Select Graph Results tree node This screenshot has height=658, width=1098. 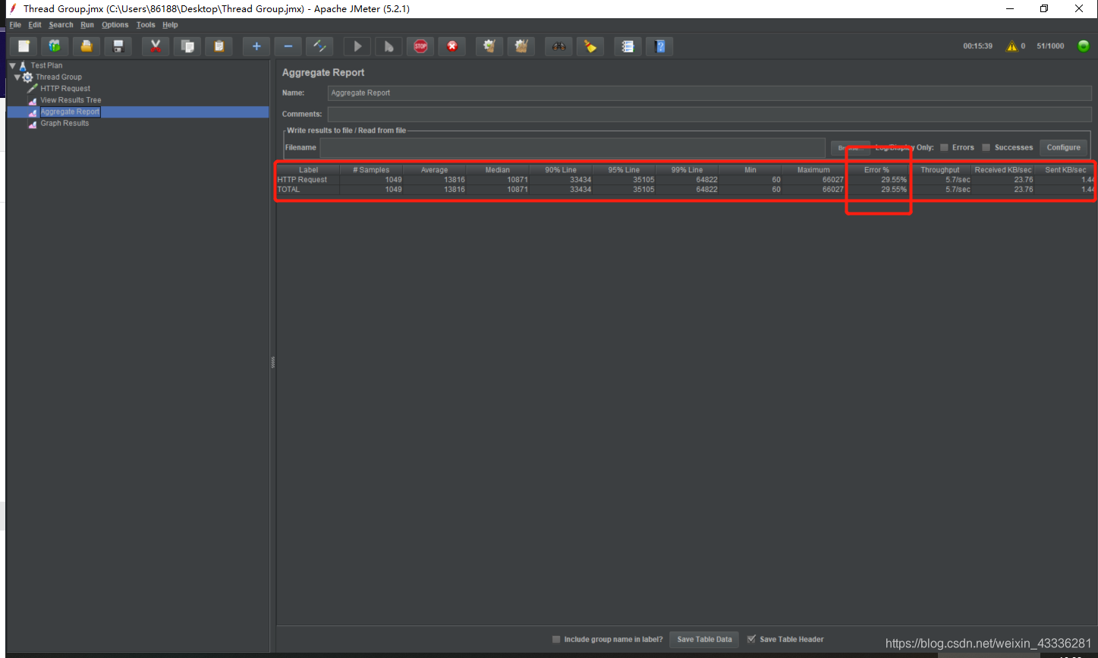64,123
